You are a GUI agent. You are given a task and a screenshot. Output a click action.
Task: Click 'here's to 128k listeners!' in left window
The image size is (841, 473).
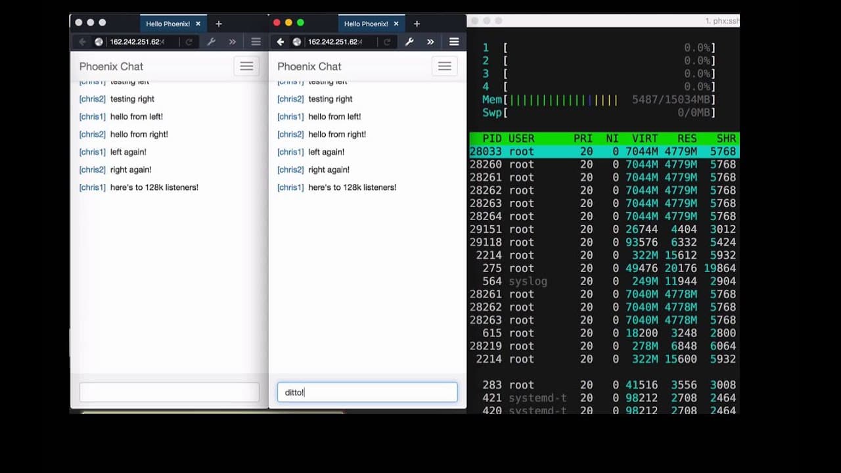click(x=154, y=188)
